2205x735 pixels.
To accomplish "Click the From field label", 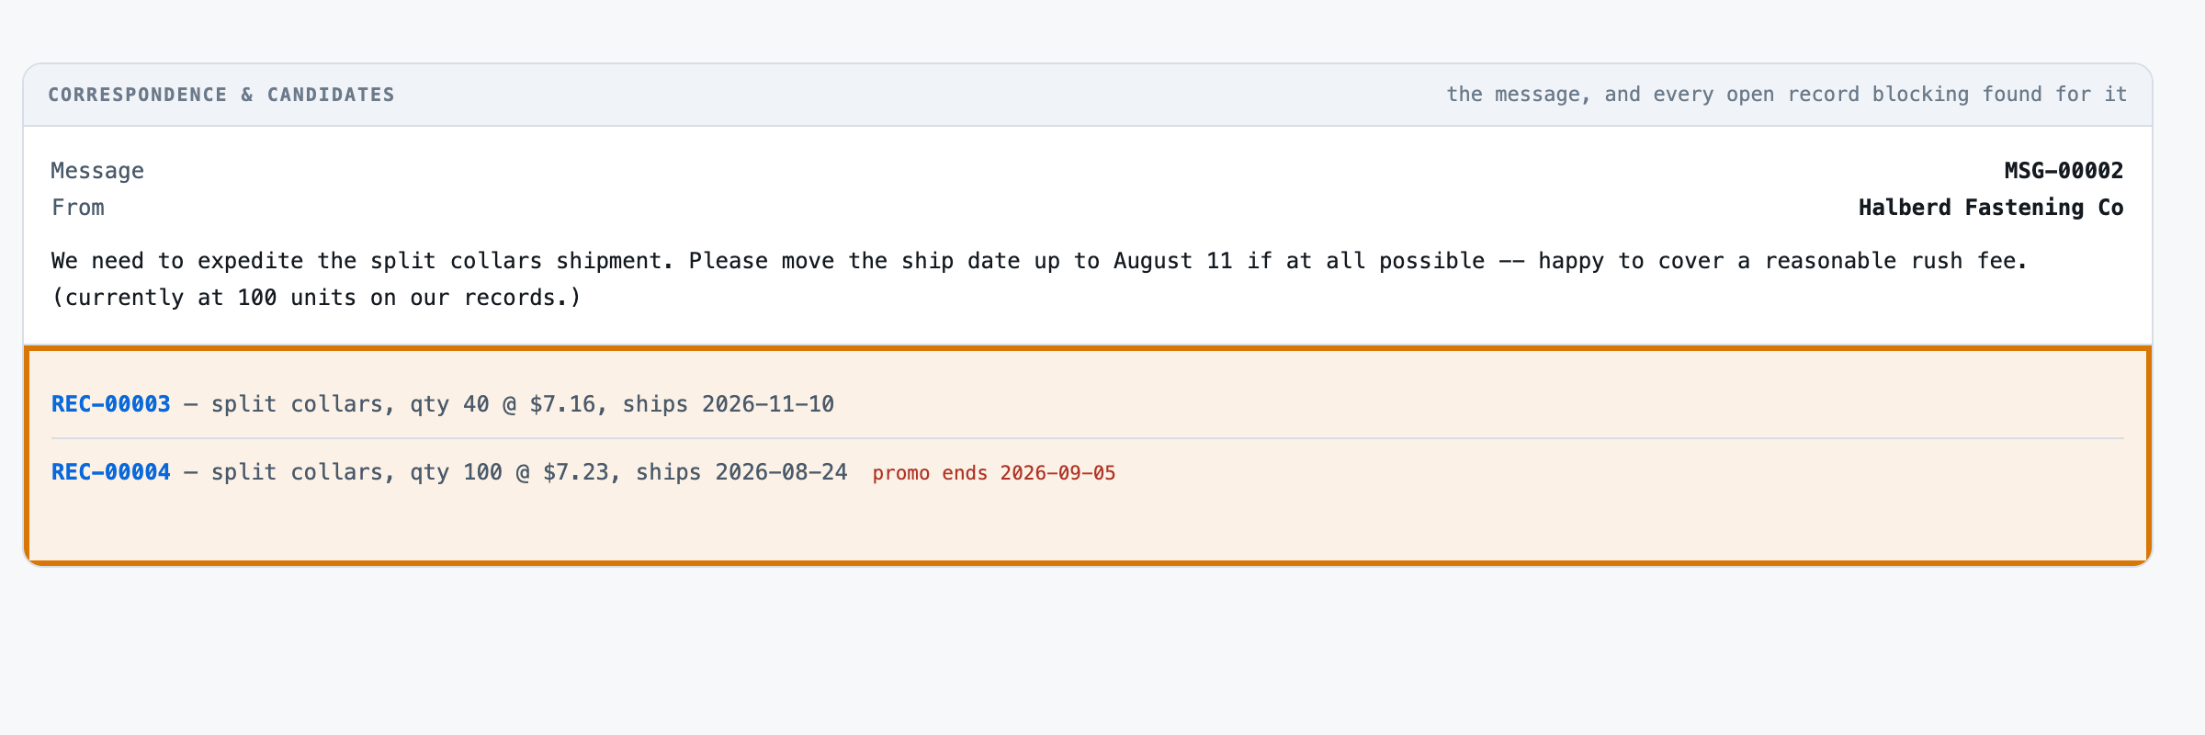I will pyautogui.click(x=78, y=208).
